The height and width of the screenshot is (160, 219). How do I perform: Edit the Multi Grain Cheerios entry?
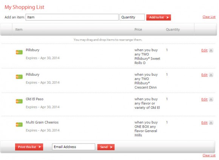[204, 123]
